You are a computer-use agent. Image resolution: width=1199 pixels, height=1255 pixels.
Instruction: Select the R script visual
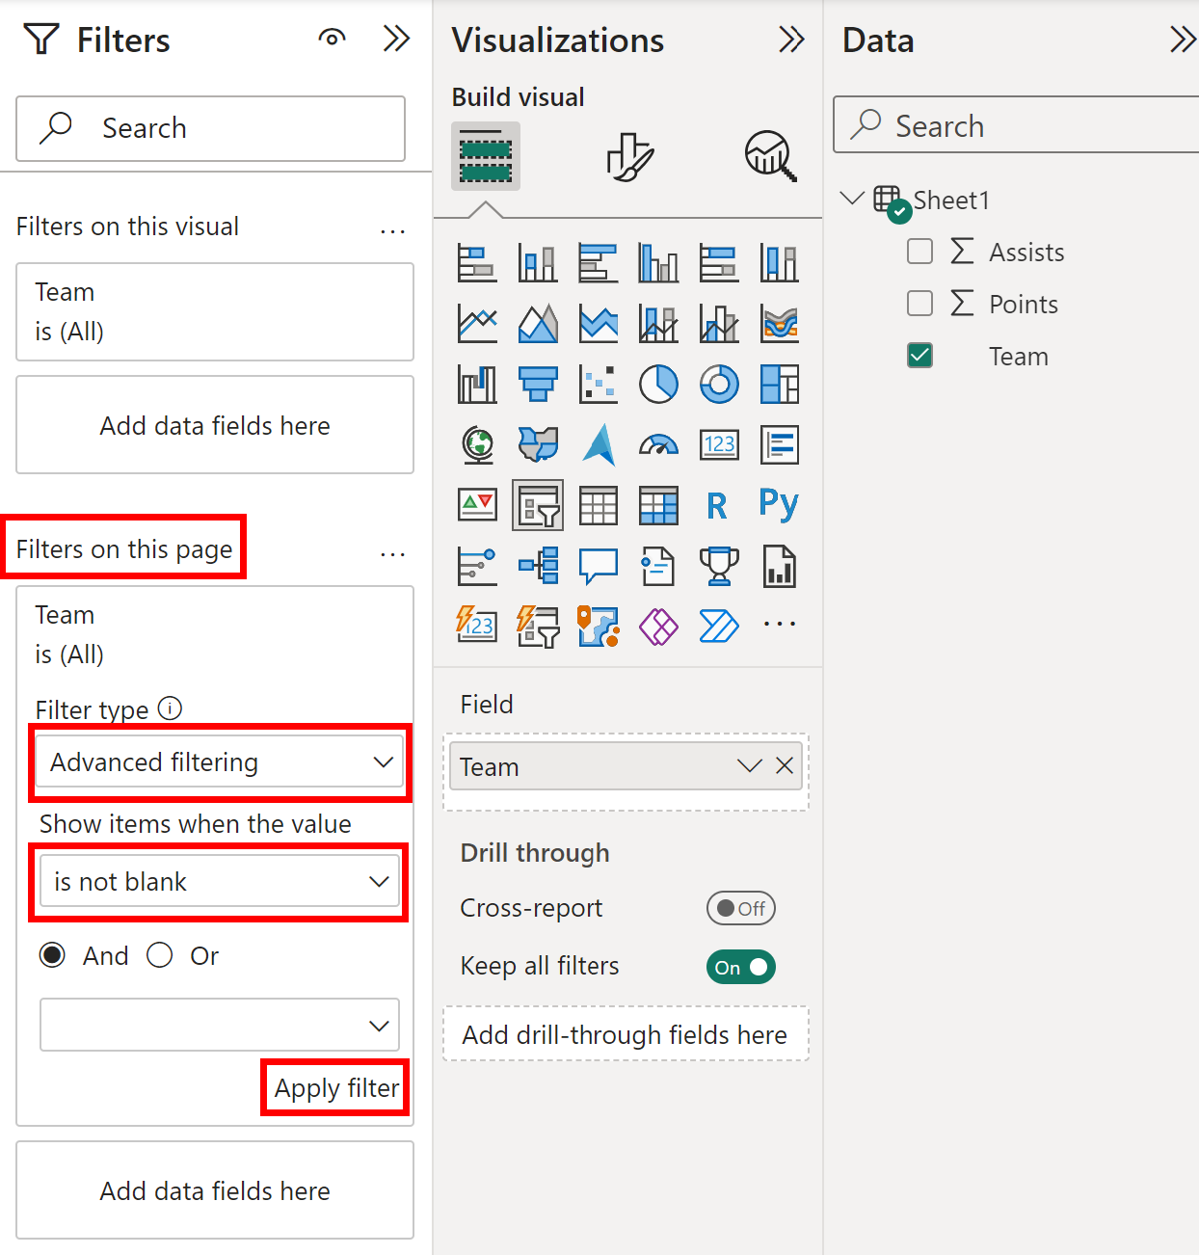(x=718, y=504)
